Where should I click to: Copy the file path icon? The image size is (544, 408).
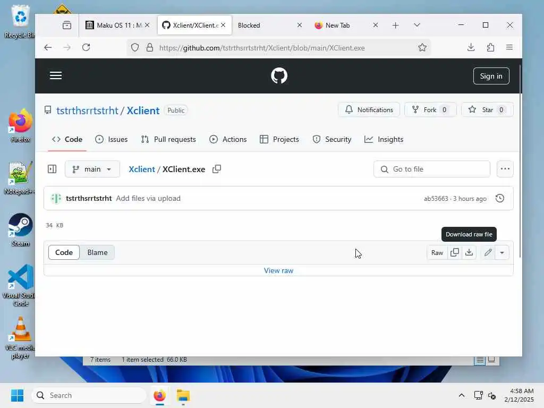pyautogui.click(x=217, y=169)
